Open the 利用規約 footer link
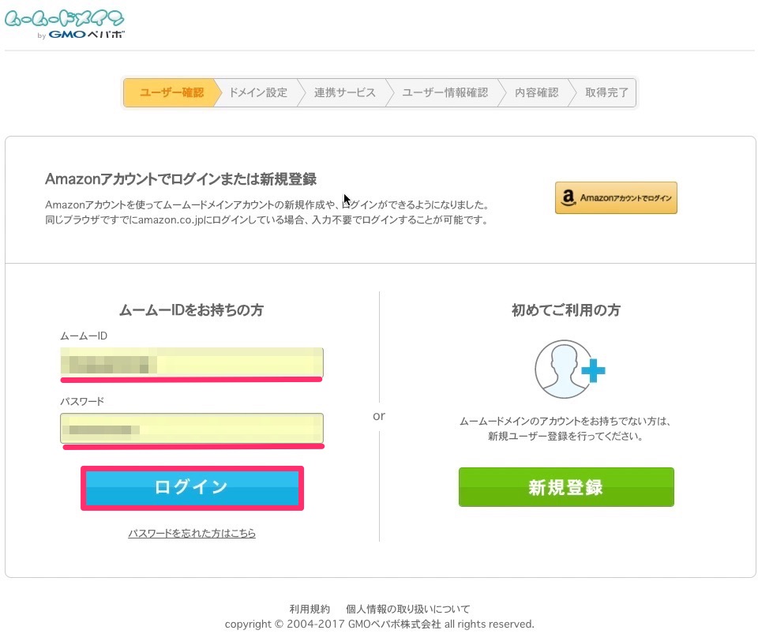 310,609
